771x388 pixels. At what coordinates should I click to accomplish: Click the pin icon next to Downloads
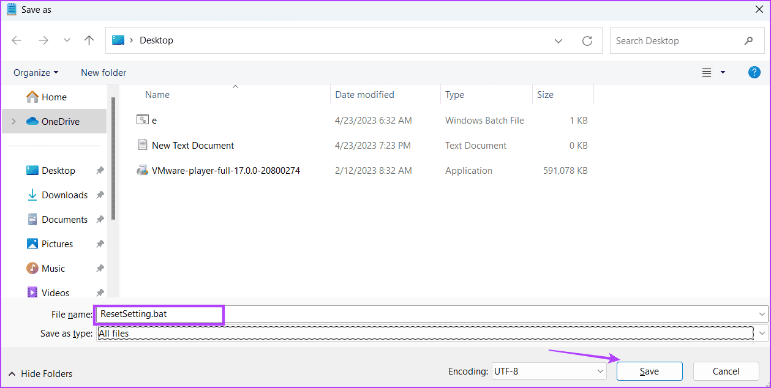coord(100,195)
